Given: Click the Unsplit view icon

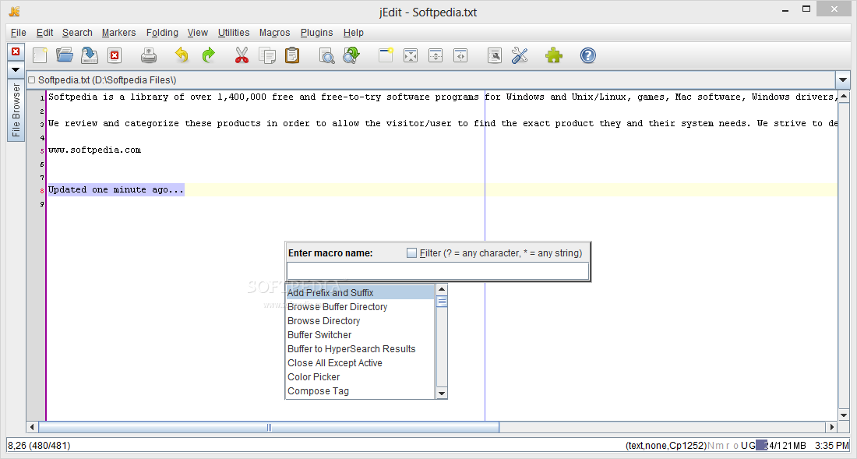Looking at the screenshot, I should tap(411, 55).
